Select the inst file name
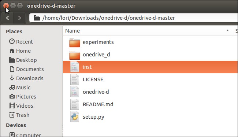 click(x=87, y=67)
